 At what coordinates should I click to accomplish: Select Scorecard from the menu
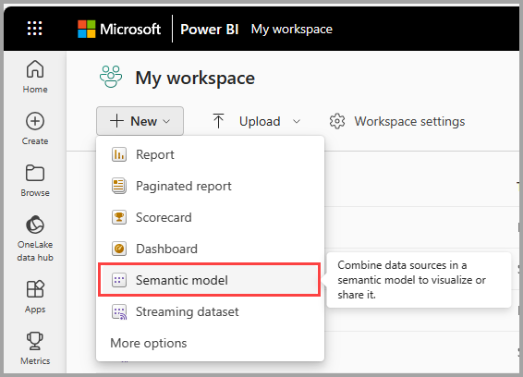[x=210, y=217]
